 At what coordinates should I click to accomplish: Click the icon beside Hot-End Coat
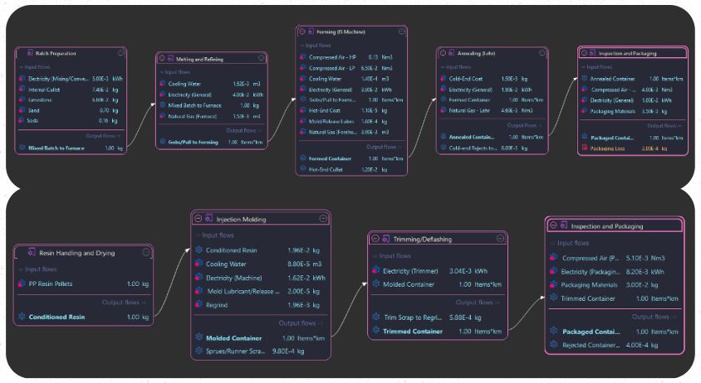(x=301, y=110)
